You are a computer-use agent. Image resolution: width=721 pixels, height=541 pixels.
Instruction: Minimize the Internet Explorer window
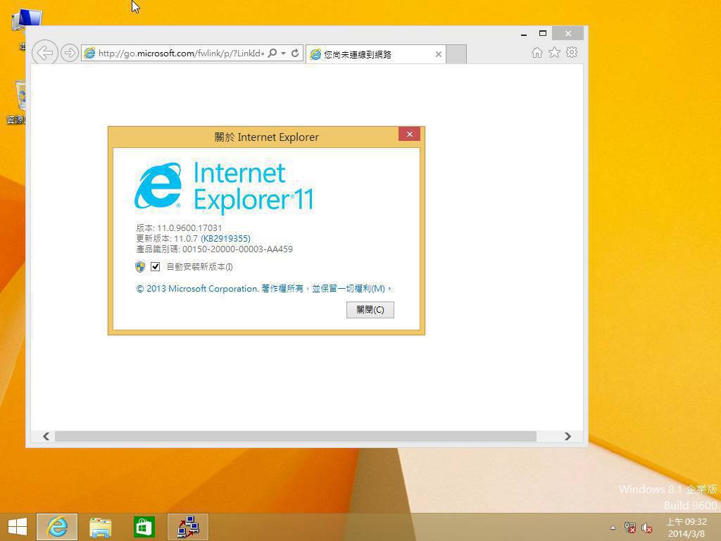524,34
